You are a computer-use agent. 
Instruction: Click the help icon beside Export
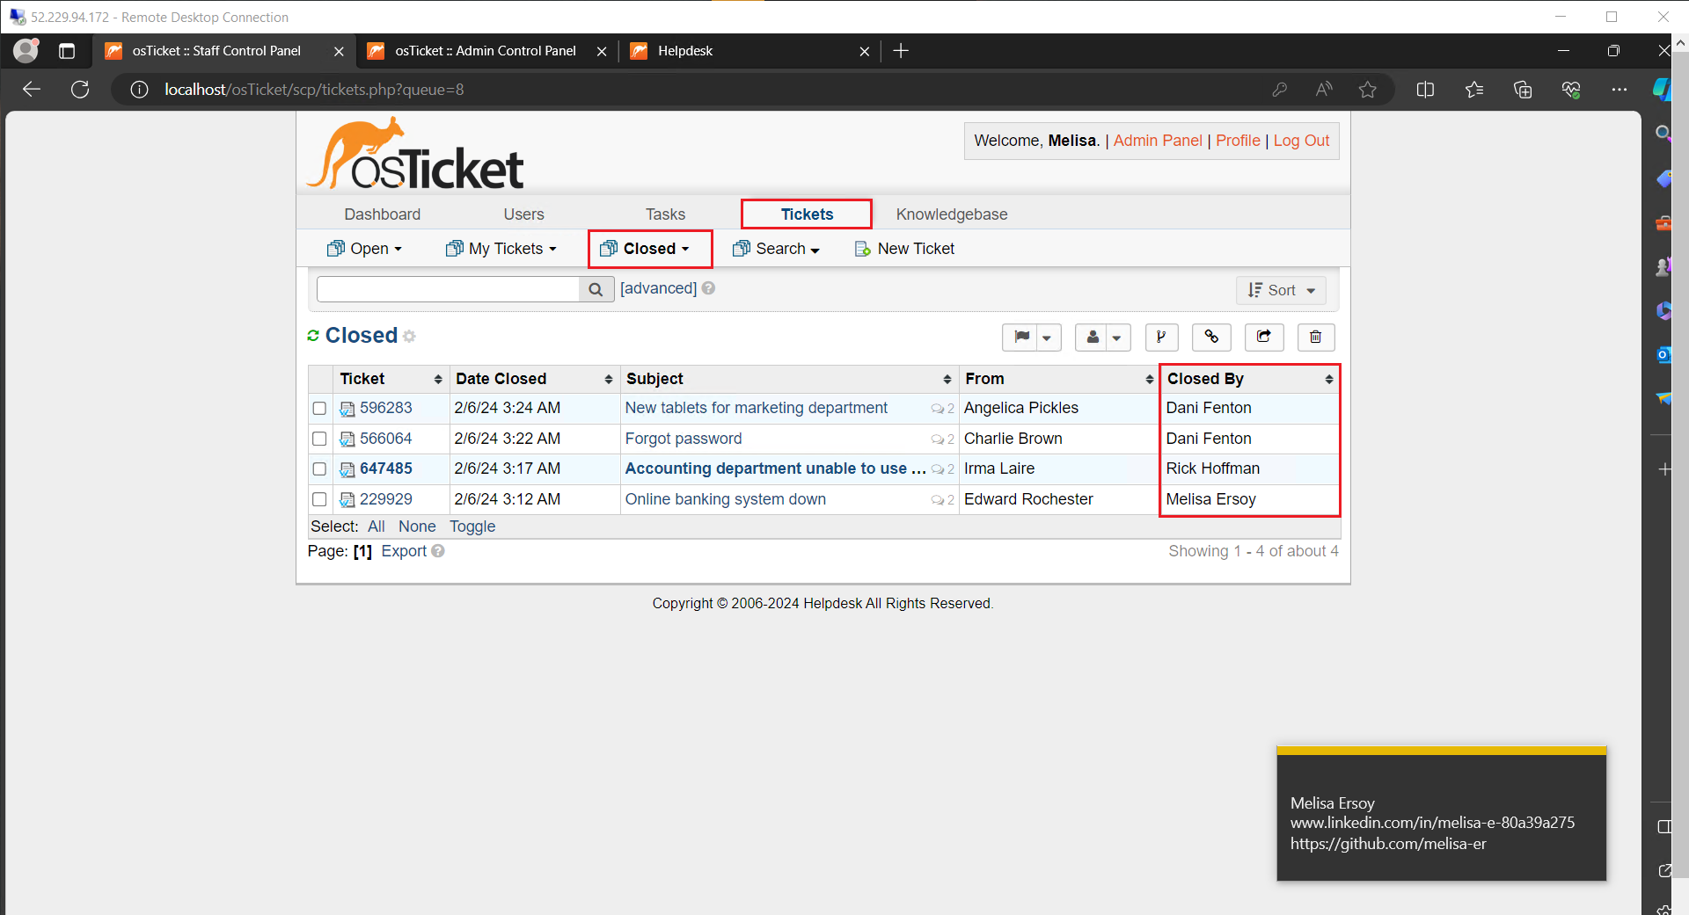pos(438,551)
